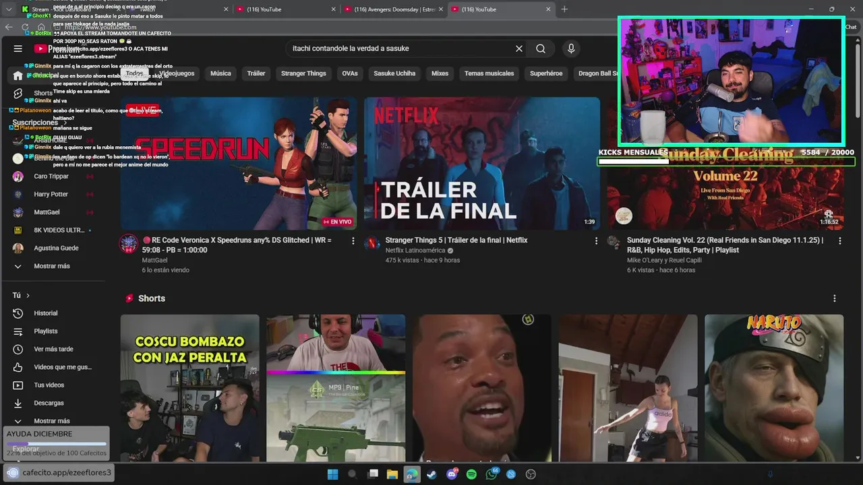
Task: Reload the page in the browser
Action: 25,27
